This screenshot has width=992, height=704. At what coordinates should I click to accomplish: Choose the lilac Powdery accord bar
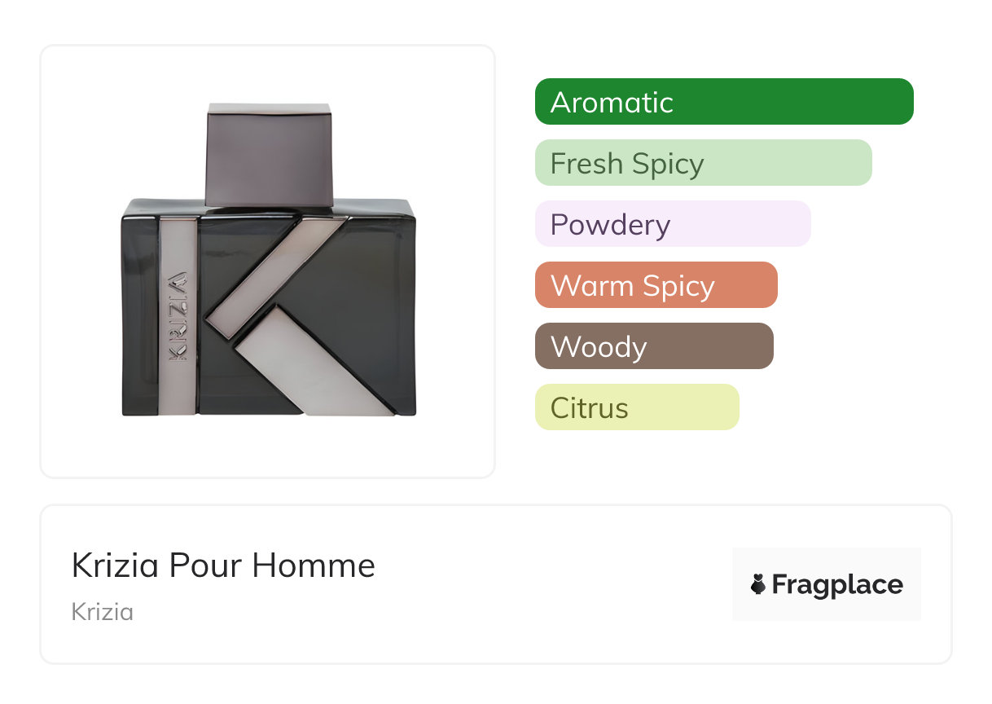click(x=672, y=224)
